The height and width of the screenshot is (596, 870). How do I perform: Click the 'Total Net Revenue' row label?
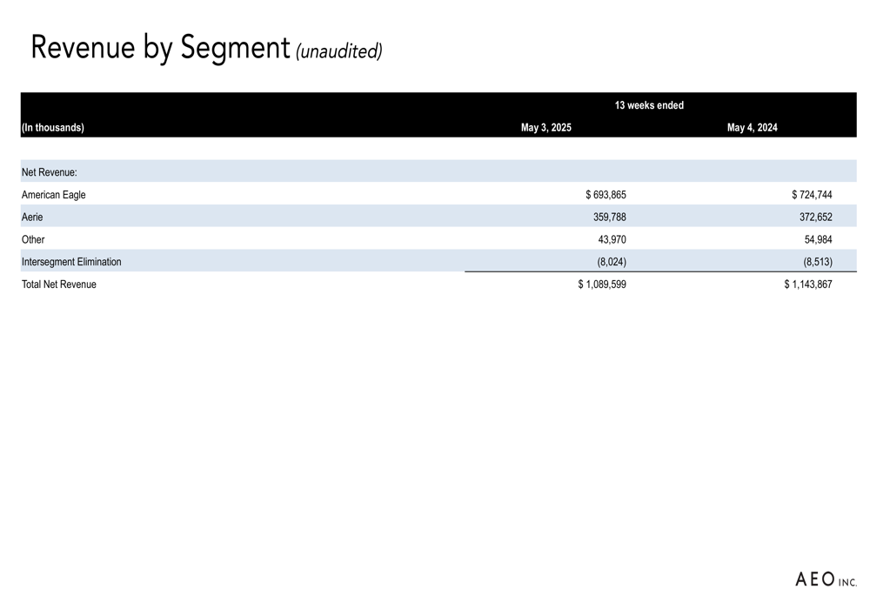59,285
